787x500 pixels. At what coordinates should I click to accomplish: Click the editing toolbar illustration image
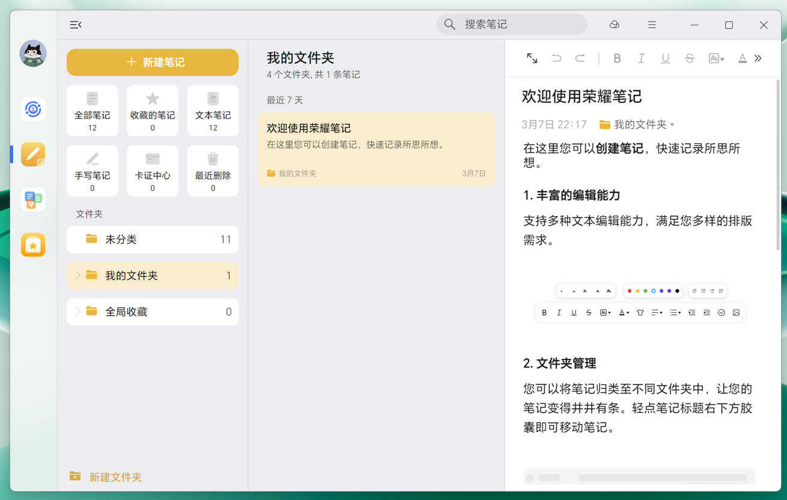(x=640, y=302)
